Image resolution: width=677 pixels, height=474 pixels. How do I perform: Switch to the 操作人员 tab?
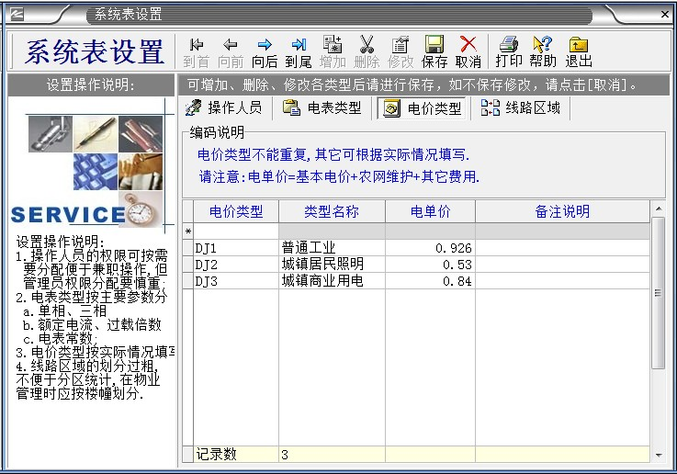coord(224,108)
